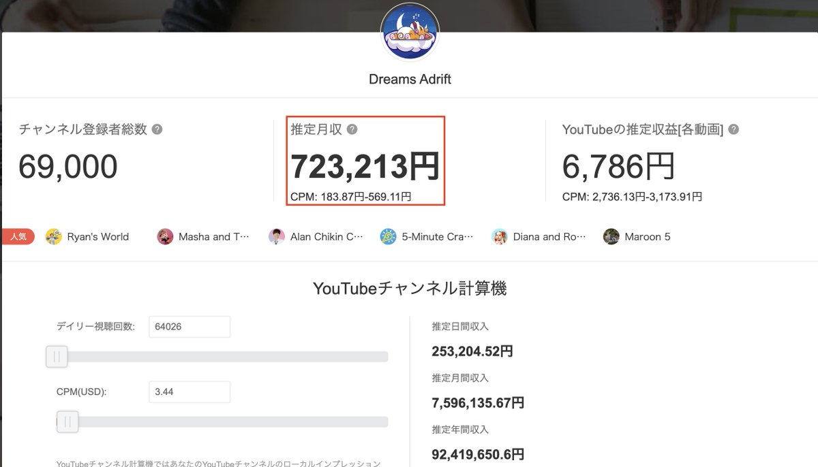
Task: Click Ryan's World channel avatar
Action: [54, 237]
